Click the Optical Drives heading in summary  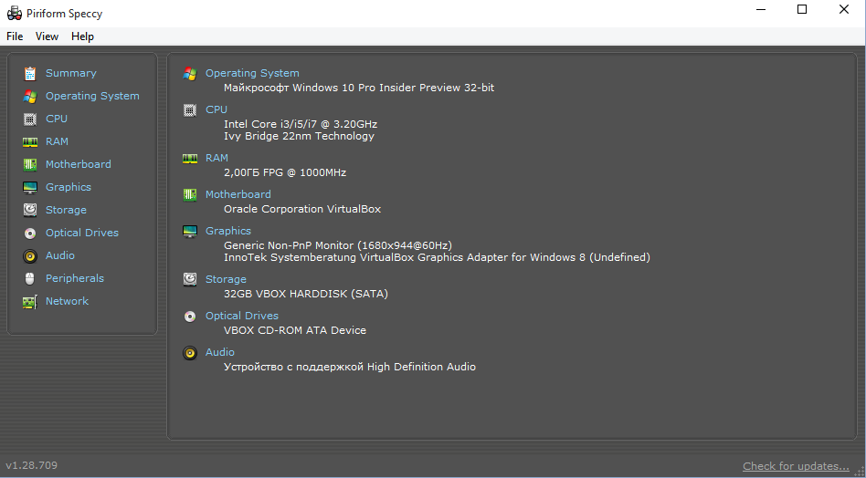click(x=242, y=316)
